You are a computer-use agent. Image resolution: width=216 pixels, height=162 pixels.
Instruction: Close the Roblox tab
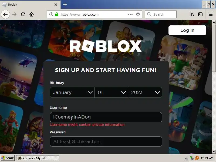(x=56, y=5)
